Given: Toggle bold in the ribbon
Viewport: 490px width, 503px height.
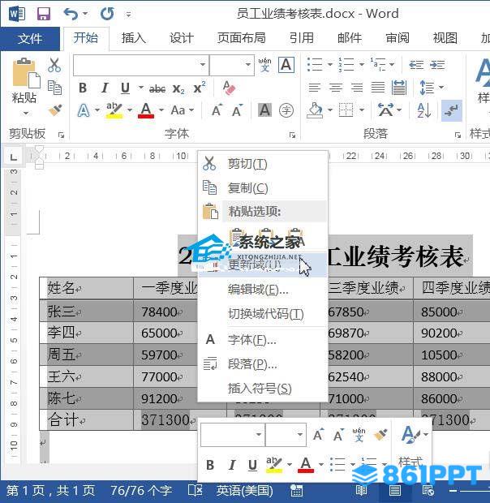Looking at the screenshot, I should 83,88.
